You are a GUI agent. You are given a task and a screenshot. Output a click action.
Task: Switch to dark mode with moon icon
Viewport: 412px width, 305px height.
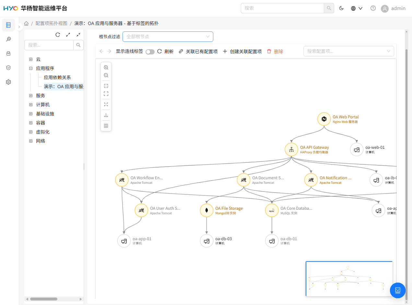[341, 8]
